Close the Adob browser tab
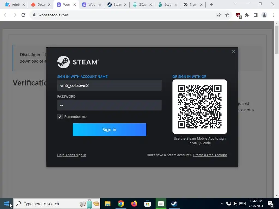This screenshot has height=209, width=279. [x=24, y=5]
